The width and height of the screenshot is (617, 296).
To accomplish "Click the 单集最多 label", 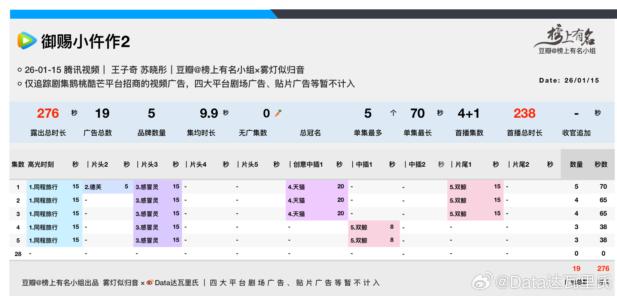I will pyautogui.click(x=368, y=133).
